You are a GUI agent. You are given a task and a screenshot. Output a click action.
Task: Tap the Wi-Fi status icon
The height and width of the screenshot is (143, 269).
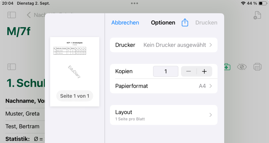click(243, 3)
